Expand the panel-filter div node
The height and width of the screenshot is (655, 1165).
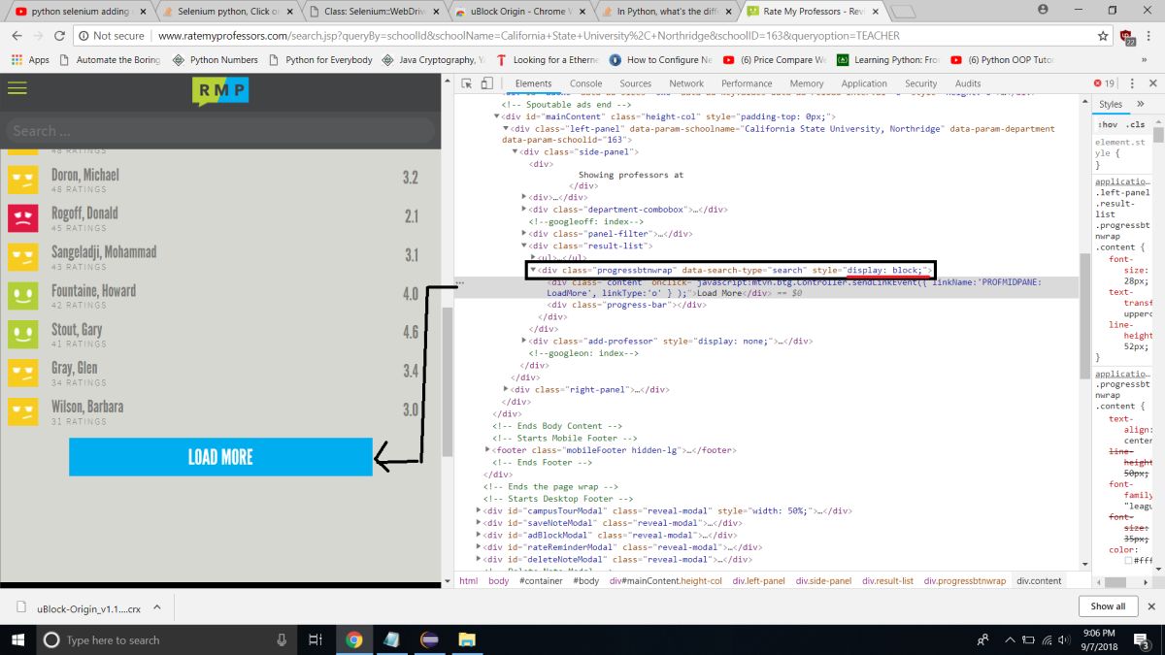[525, 233]
